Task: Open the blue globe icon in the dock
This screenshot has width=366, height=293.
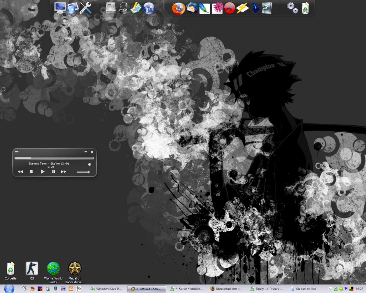Action: (149, 9)
